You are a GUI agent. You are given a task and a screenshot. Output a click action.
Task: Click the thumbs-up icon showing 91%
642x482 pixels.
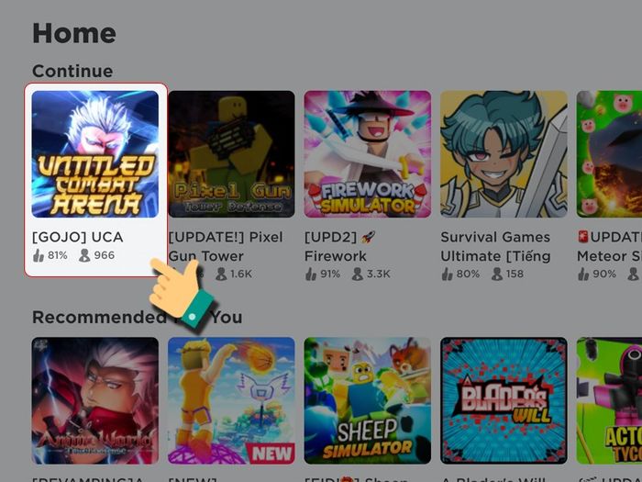[x=311, y=274]
